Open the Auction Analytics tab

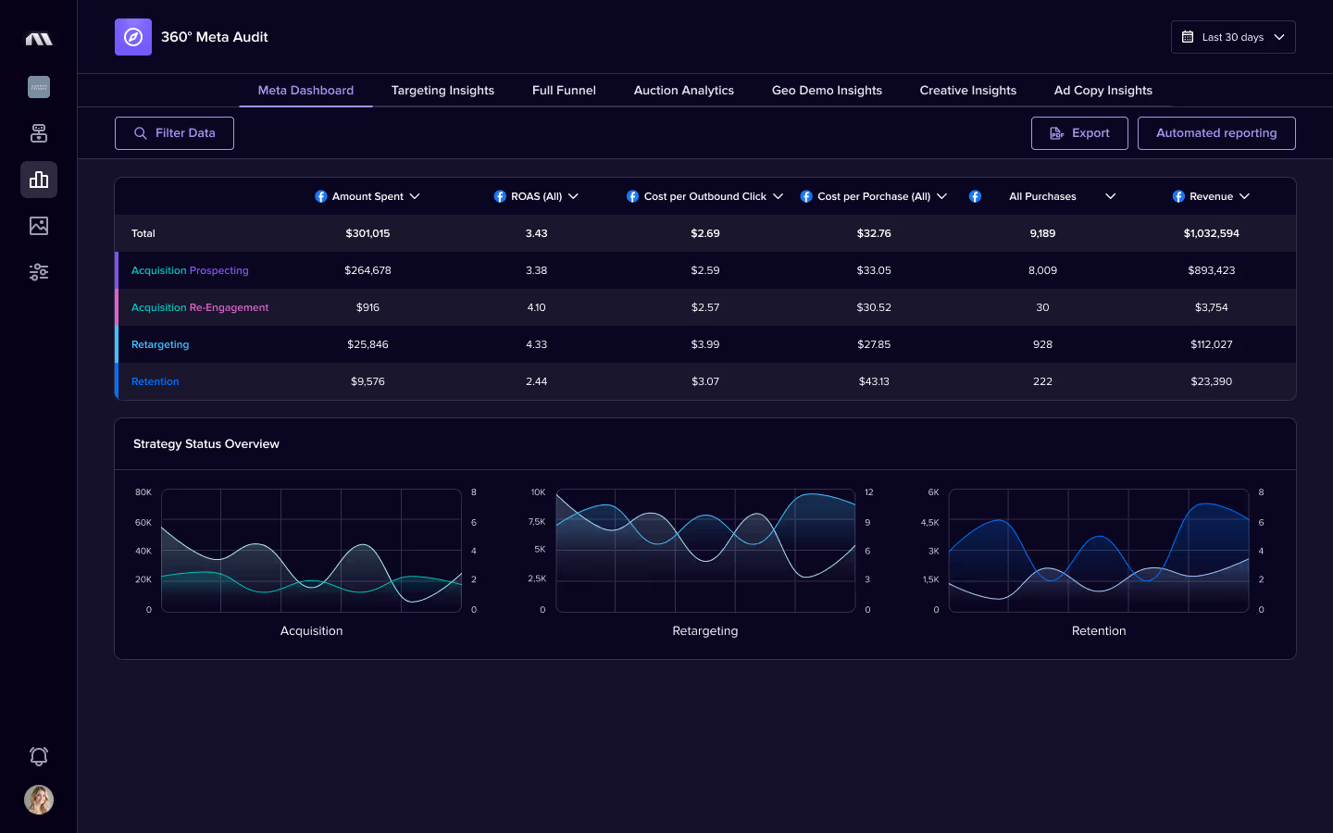click(684, 90)
